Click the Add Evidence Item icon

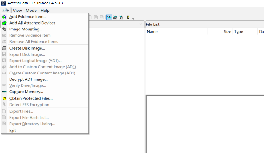tap(4, 17)
